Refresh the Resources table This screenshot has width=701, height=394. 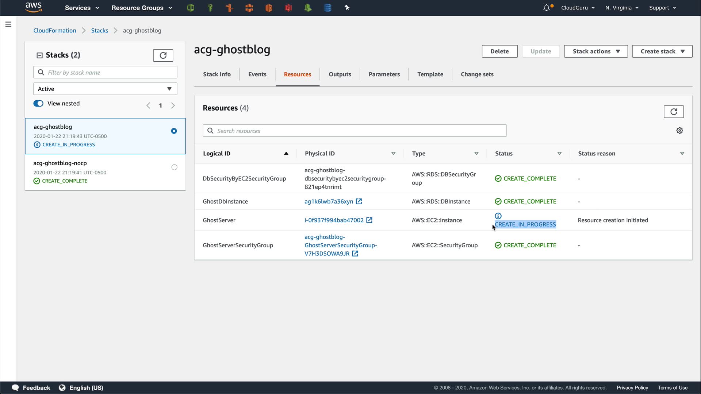click(673, 112)
